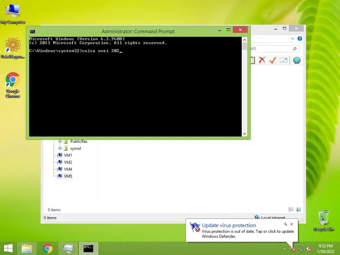Open the Windows Start button
Image resolution: width=340 pixels, height=255 pixels.
[8, 248]
